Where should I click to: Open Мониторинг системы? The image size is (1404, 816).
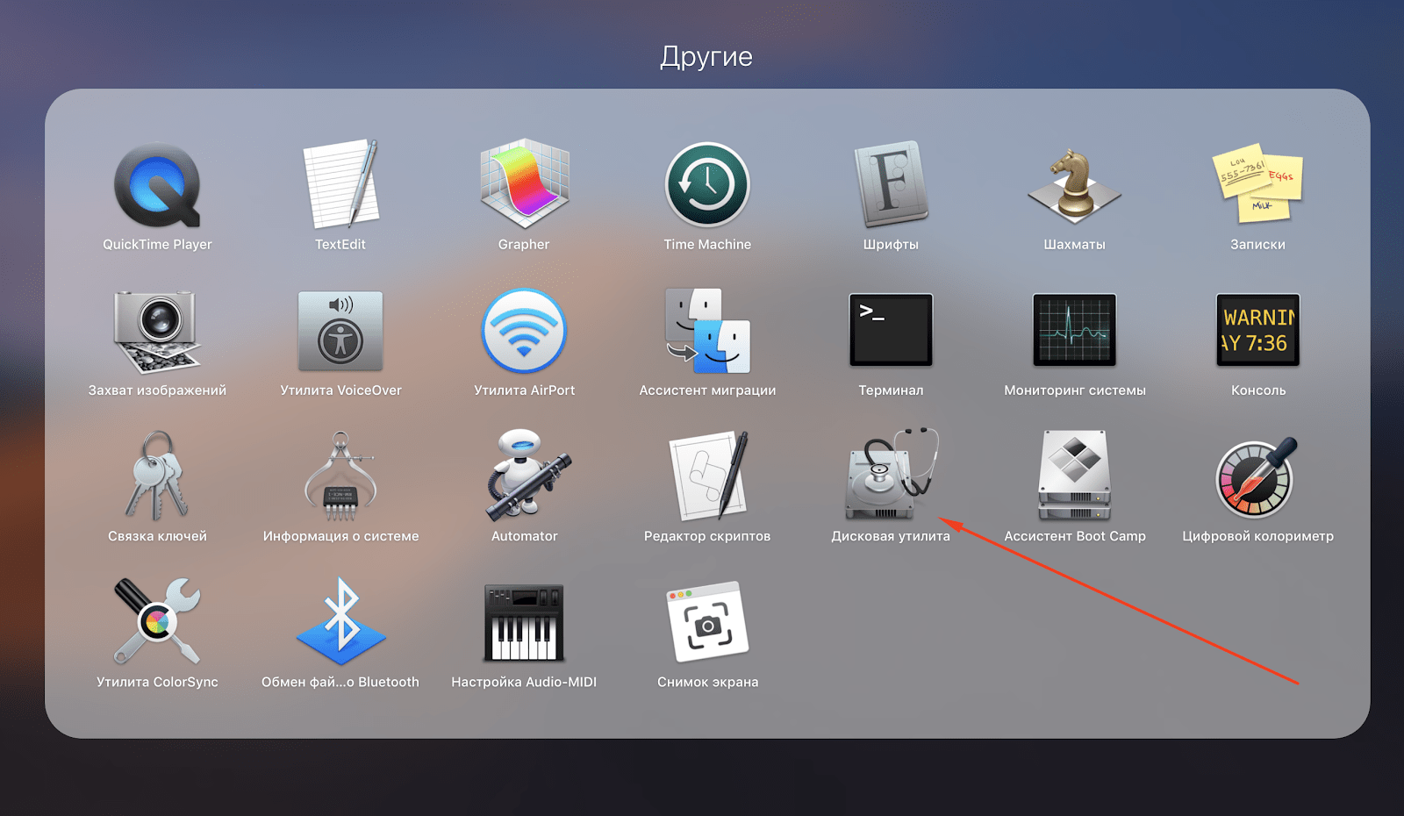(x=1074, y=331)
